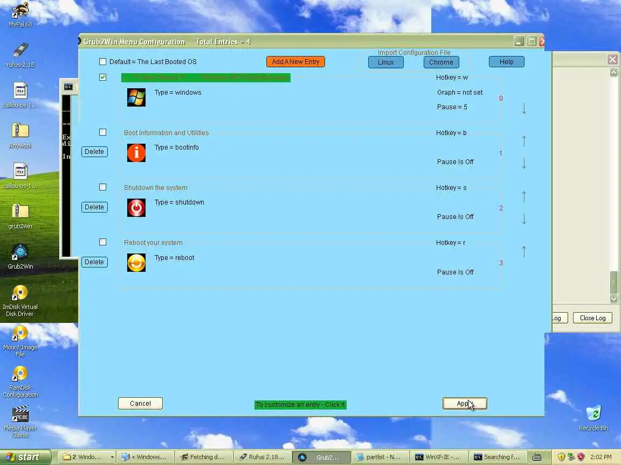Cancel the menu configuration

click(x=140, y=403)
